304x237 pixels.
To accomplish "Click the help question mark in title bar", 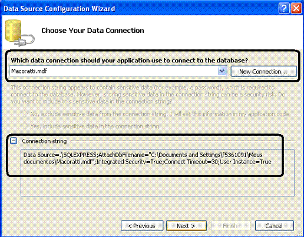I will (284, 9).
